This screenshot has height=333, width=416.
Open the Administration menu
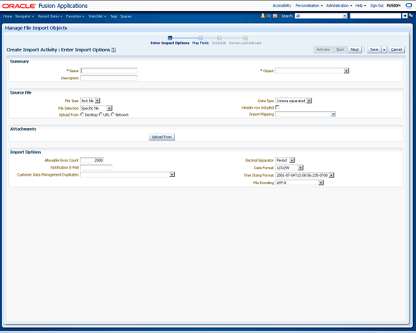pyautogui.click(x=339, y=5)
